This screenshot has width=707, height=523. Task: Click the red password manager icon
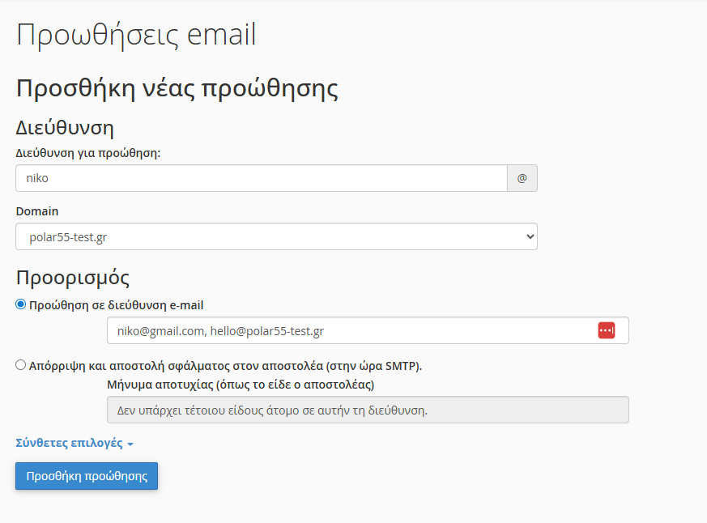tap(607, 330)
